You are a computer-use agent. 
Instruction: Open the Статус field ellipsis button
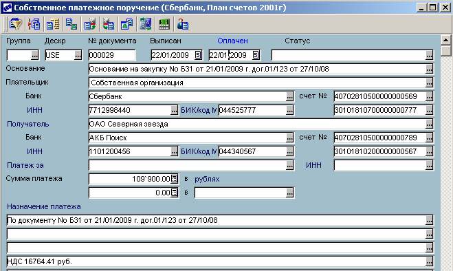pyautogui.click(x=430, y=55)
